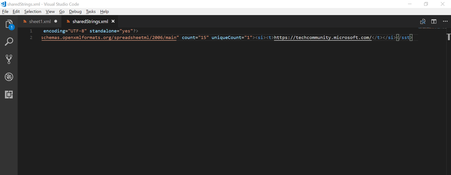Select the sharedStrings.xml tab
This screenshot has height=175, width=451.
90,22
